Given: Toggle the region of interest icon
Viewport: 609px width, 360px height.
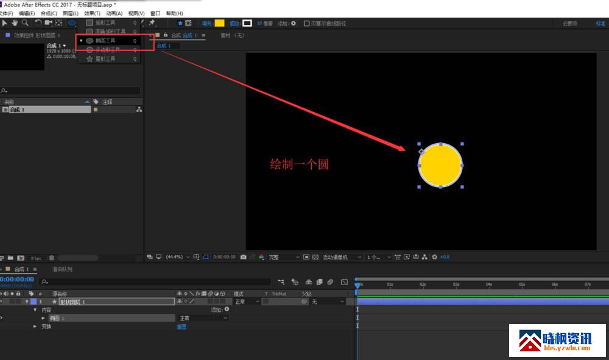Looking at the screenshot, I should [x=306, y=257].
